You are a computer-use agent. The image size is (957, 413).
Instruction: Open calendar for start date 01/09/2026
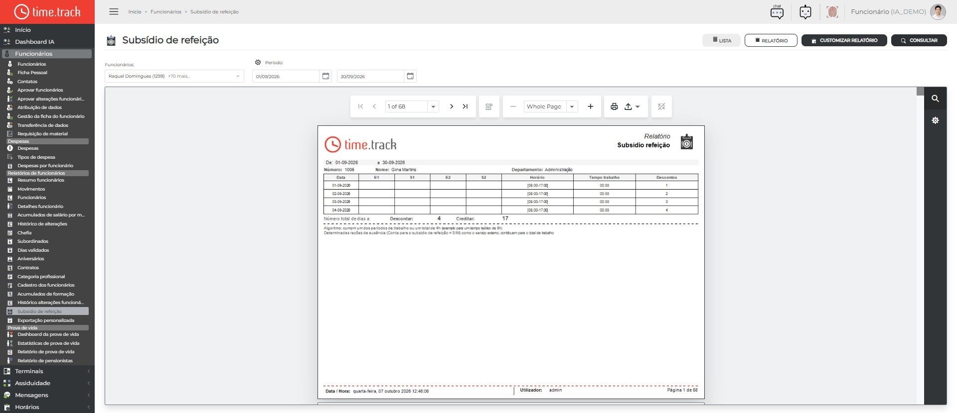point(325,76)
